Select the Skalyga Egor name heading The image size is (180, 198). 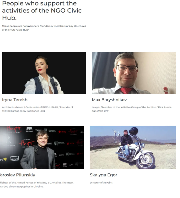[103, 175]
